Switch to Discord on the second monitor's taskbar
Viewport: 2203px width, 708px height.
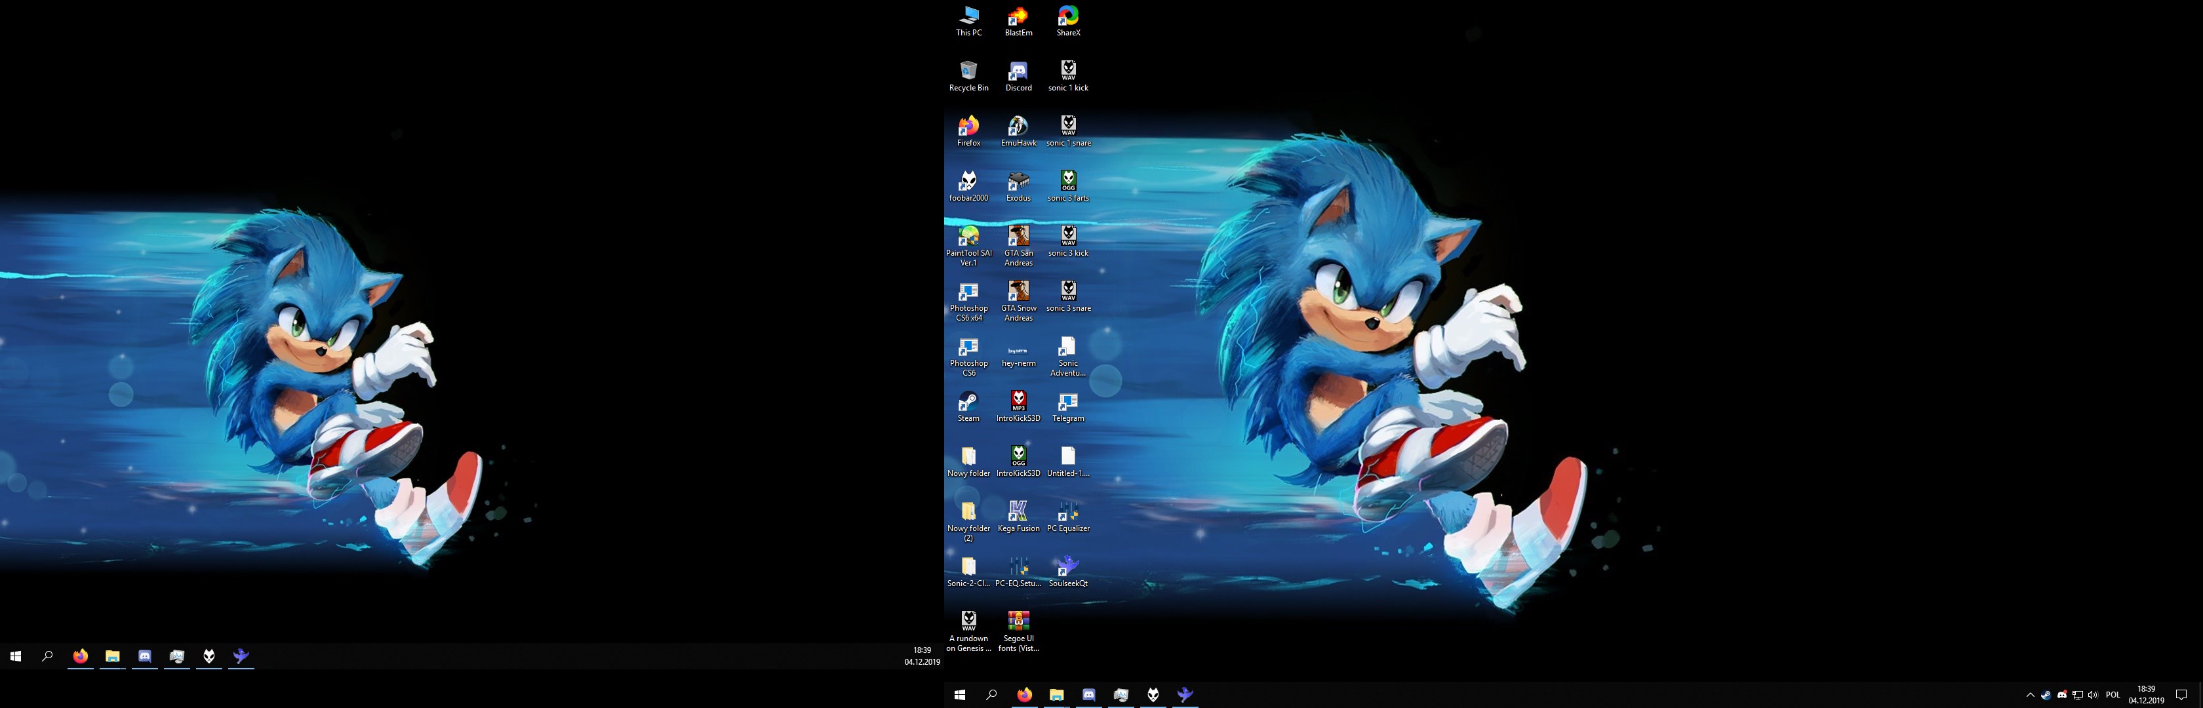click(x=144, y=657)
